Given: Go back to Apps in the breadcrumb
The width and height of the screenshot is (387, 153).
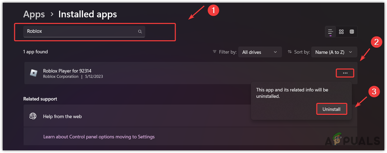Looking at the screenshot, I should click(x=34, y=14).
